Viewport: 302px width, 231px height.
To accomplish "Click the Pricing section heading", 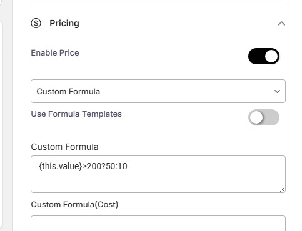I will click(64, 23).
